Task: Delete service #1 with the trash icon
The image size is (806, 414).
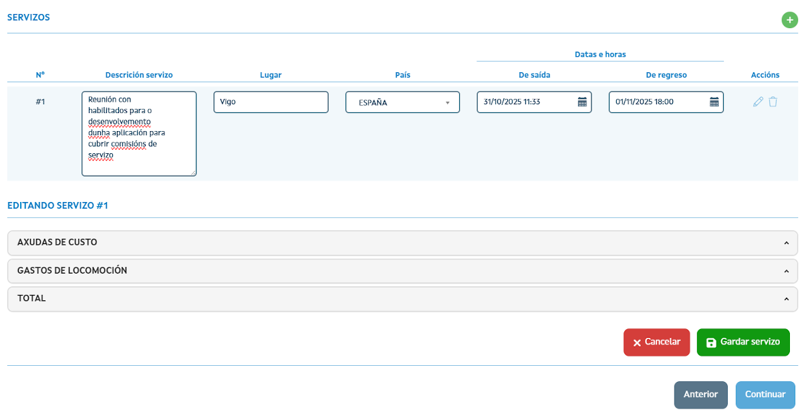Action: click(773, 102)
